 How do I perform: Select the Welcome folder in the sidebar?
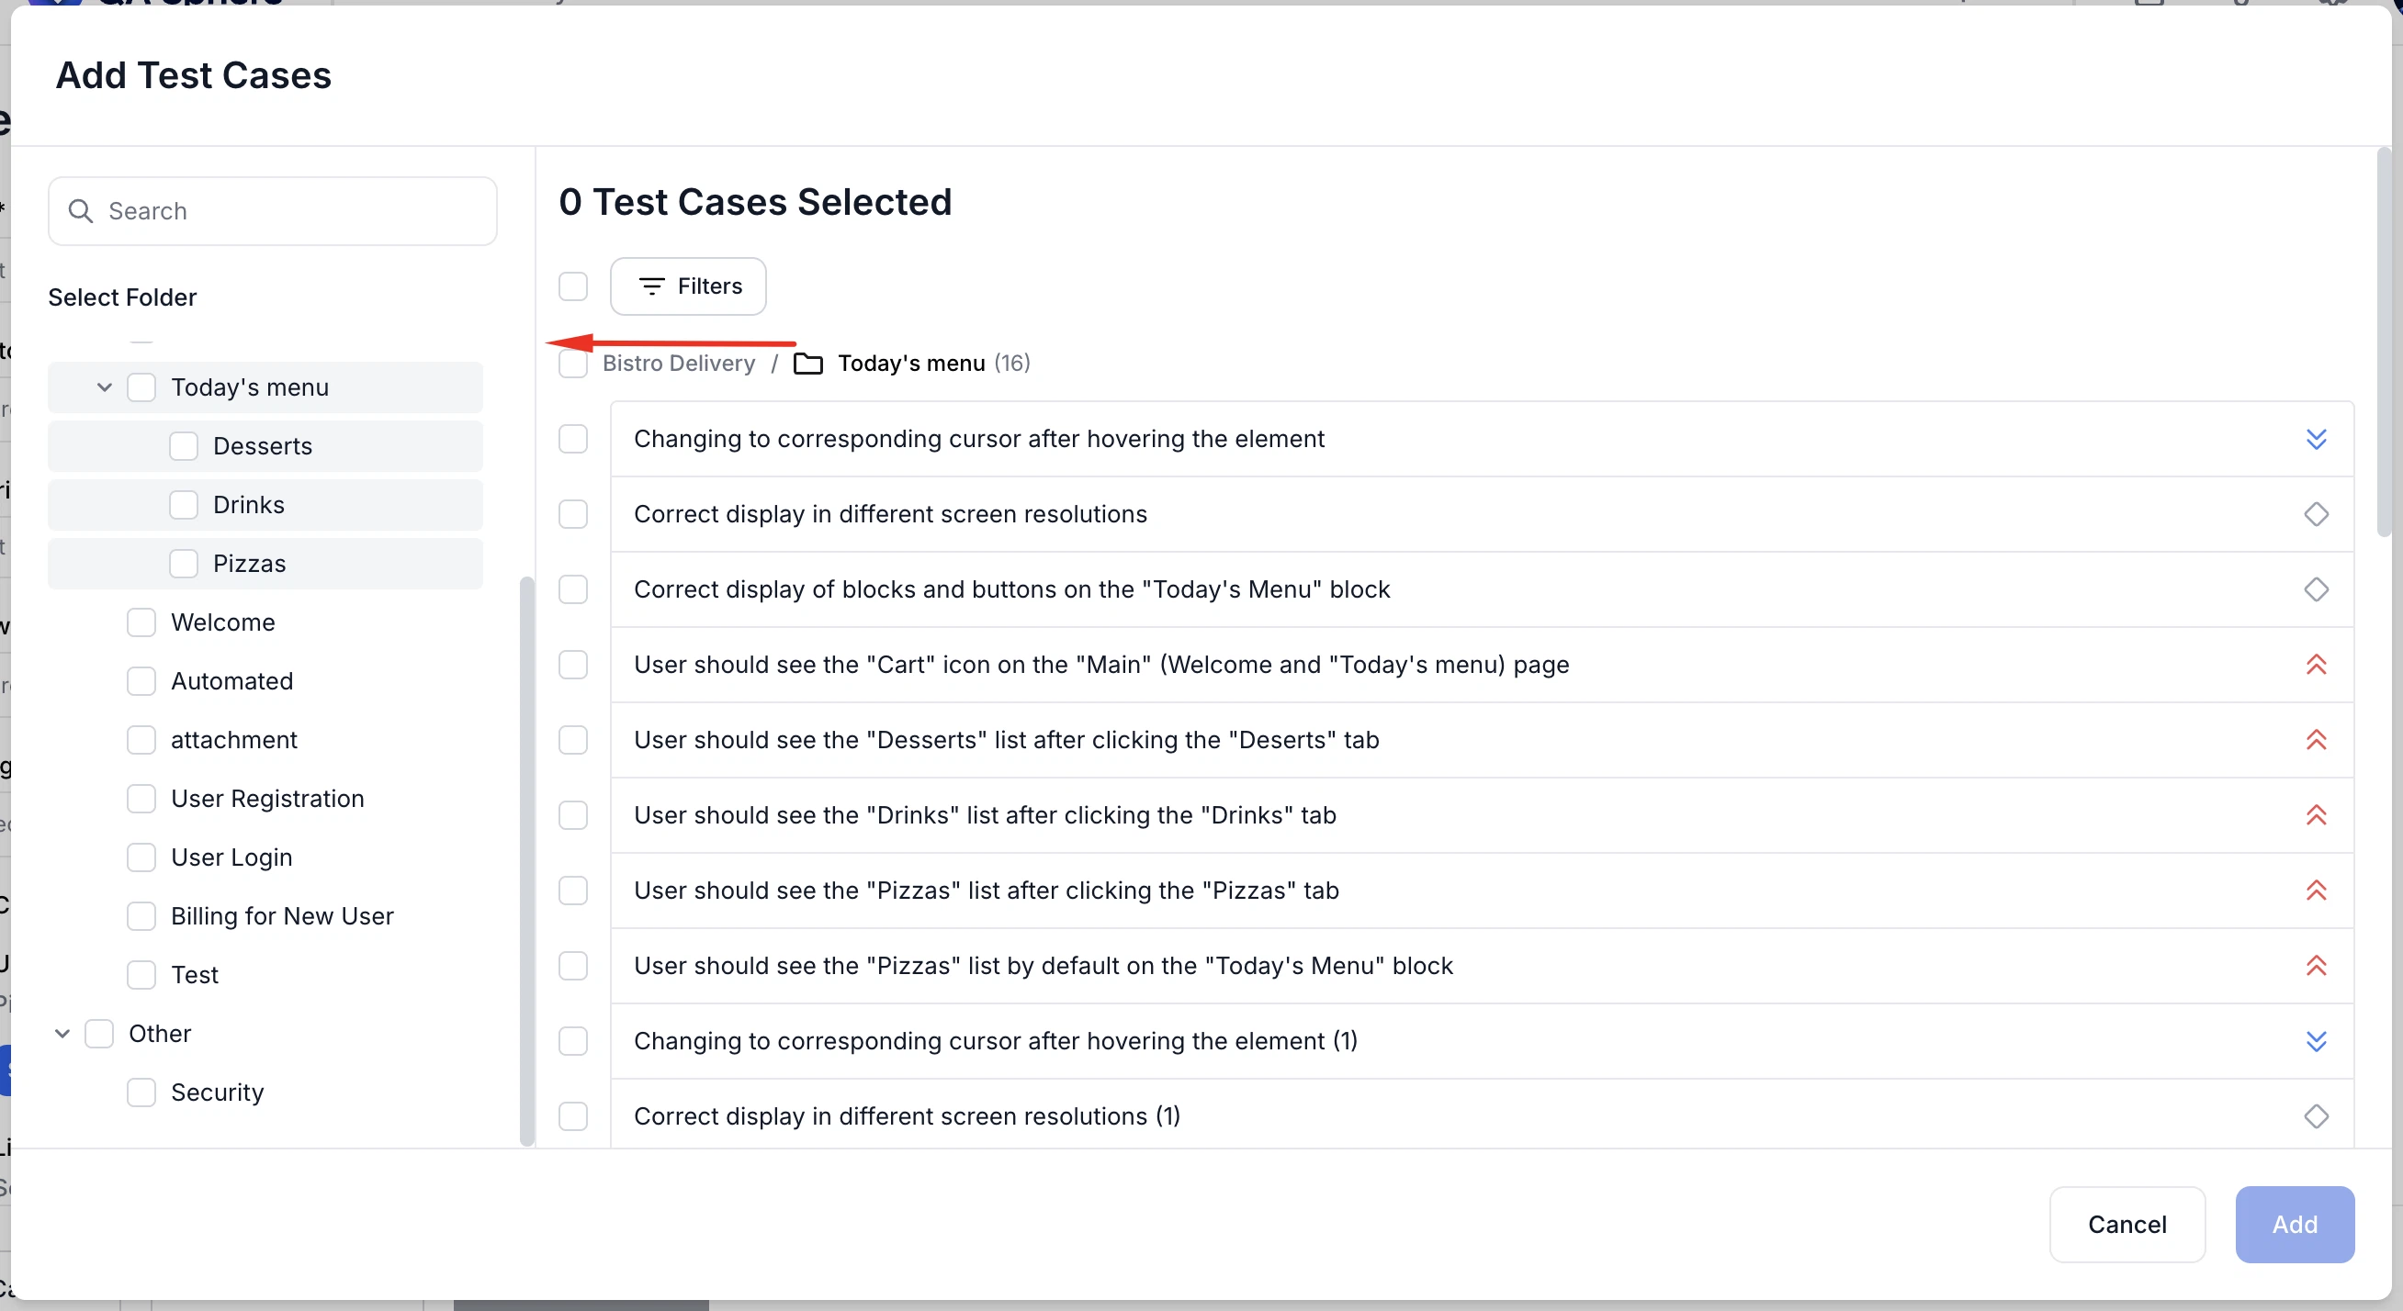pyautogui.click(x=223, y=622)
